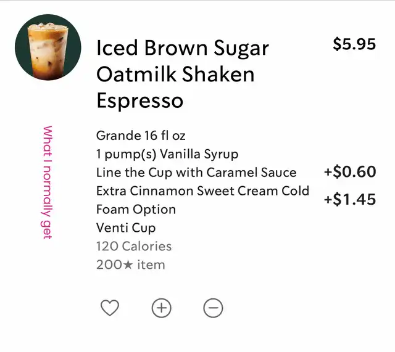Image resolution: width=395 pixels, height=352 pixels.
Task: Click the +$1.45 cold foam upcharge
Action: click(x=350, y=200)
